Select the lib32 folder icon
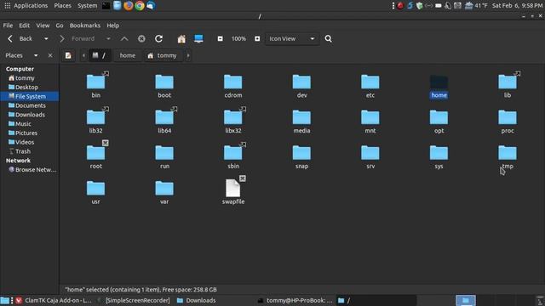 click(x=95, y=117)
